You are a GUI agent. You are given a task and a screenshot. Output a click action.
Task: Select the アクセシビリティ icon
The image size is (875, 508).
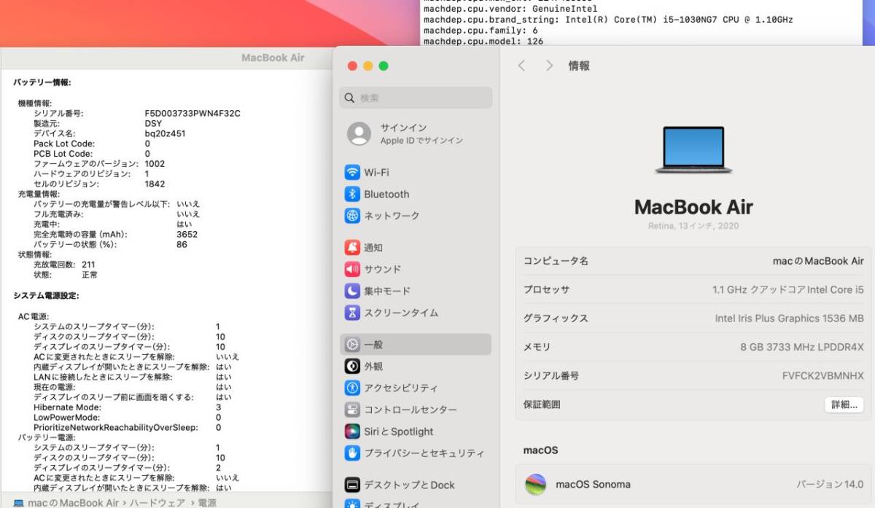(353, 388)
